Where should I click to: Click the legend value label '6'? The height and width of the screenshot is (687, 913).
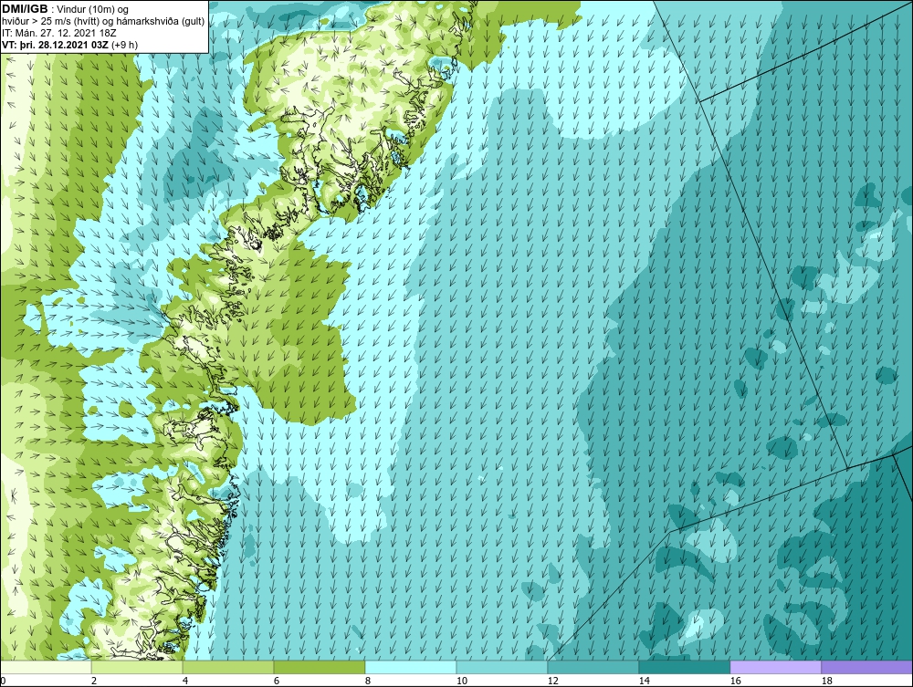click(x=276, y=681)
